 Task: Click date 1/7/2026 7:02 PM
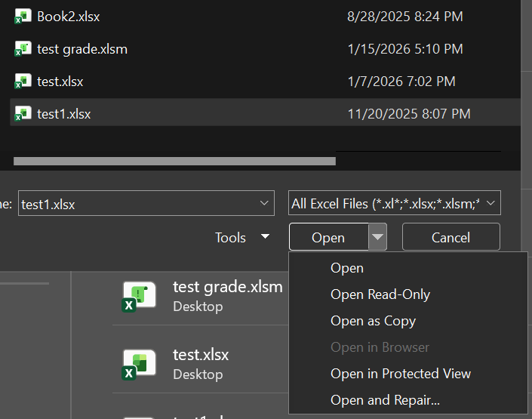(401, 82)
